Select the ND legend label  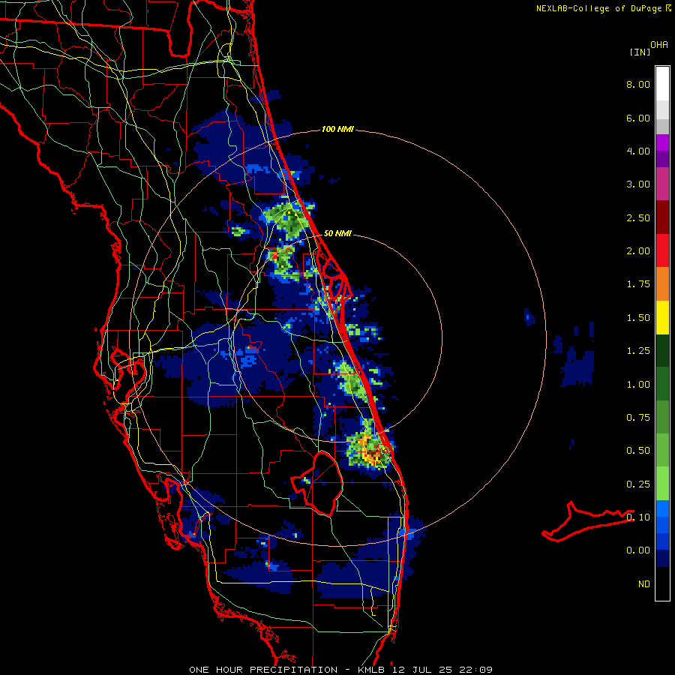(x=644, y=584)
